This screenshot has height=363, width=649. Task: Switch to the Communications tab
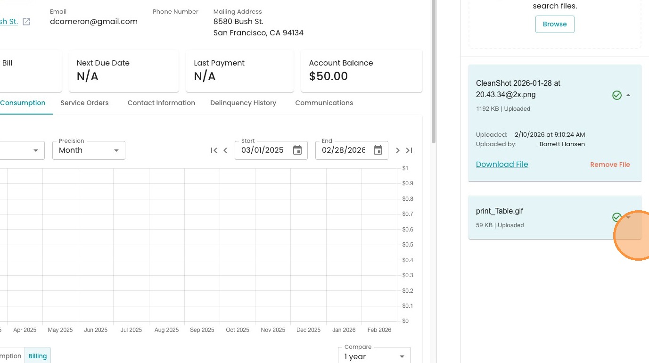pos(324,103)
